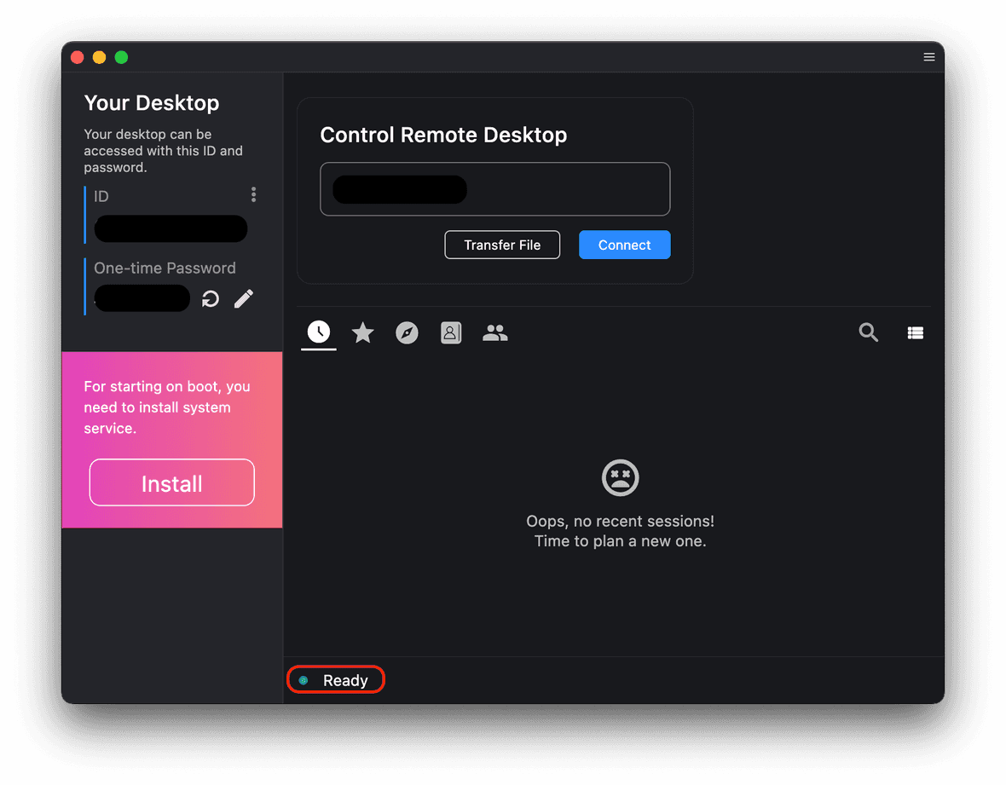Select the Recent Sessions clock icon
Image resolution: width=1006 pixels, height=785 pixels.
(318, 332)
